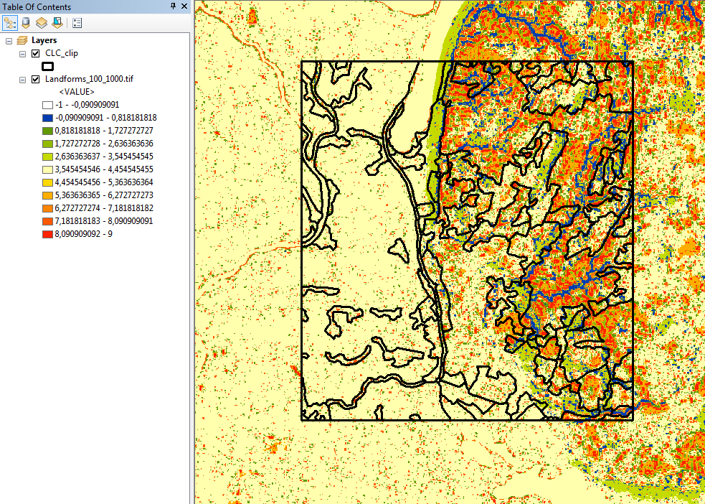The image size is (705, 504).
Task: Open Table Of Contents Options menu
Action: [77, 22]
